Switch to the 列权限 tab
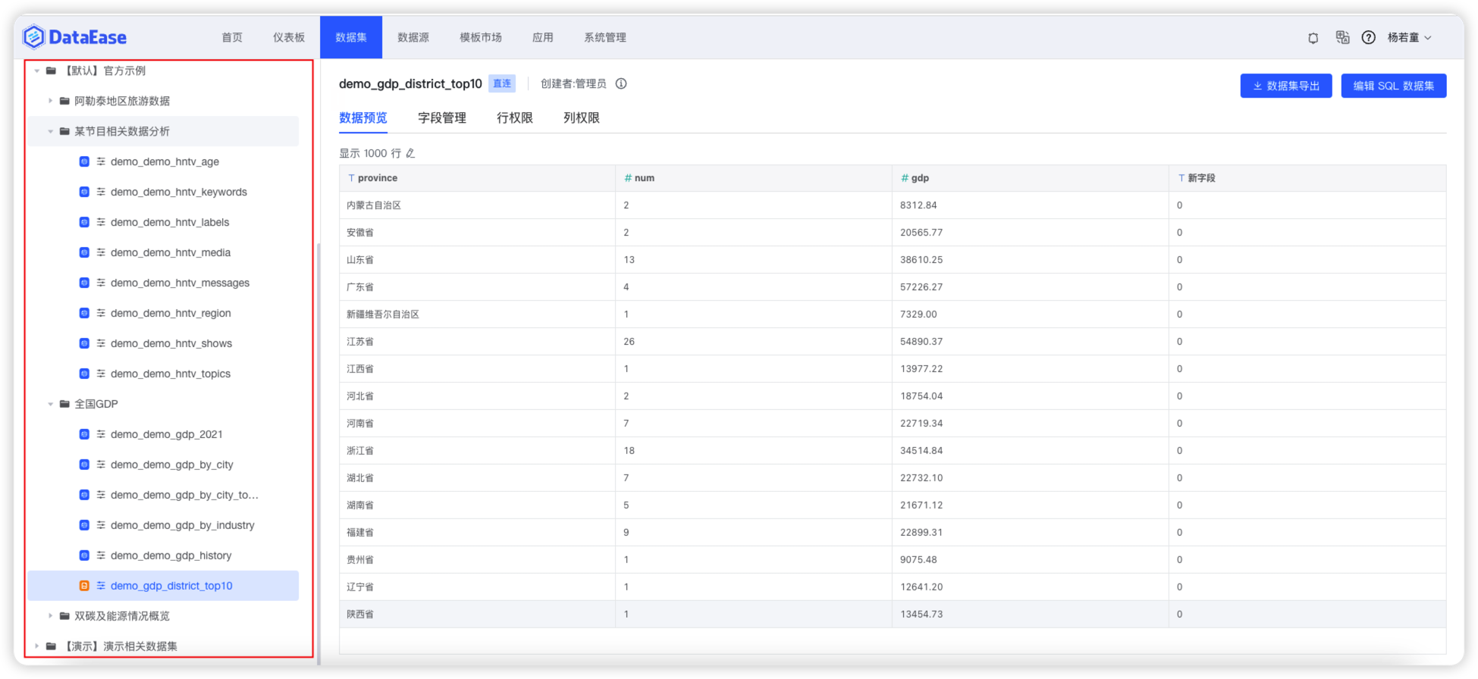The height and width of the screenshot is (679, 1478). pyautogui.click(x=582, y=117)
